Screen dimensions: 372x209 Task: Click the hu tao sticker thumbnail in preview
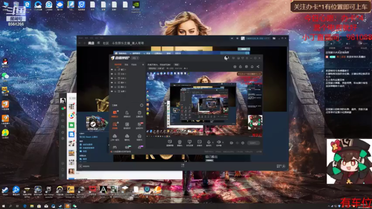pyautogui.click(x=255, y=123)
